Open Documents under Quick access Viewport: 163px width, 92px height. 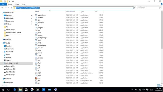(x=10, y=21)
